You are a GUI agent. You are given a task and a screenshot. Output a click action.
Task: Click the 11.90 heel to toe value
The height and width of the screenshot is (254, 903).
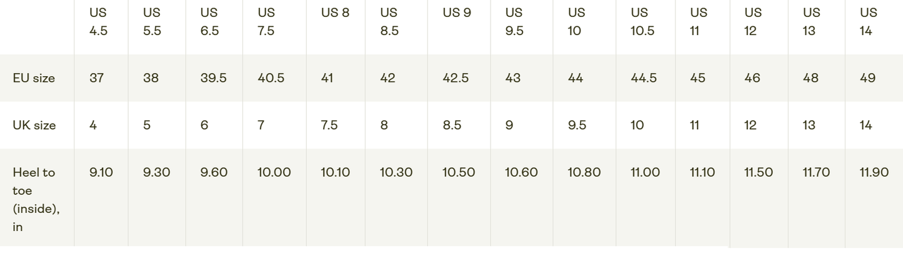click(x=874, y=172)
